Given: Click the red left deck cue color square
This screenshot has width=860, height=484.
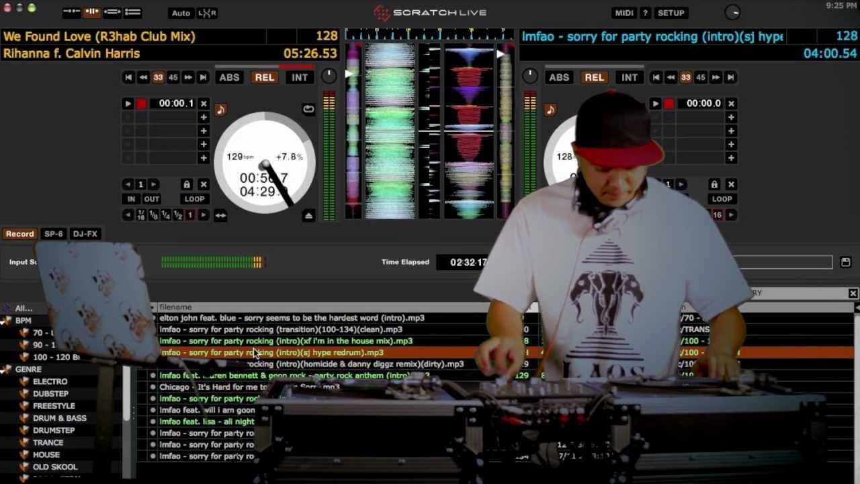Looking at the screenshot, I should pyautogui.click(x=141, y=104).
